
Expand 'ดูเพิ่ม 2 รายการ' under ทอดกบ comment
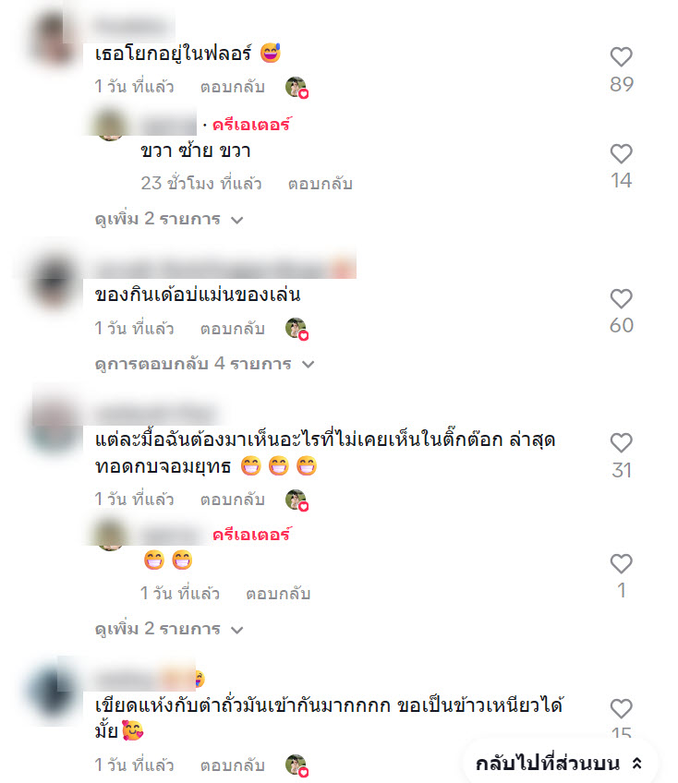(x=169, y=629)
